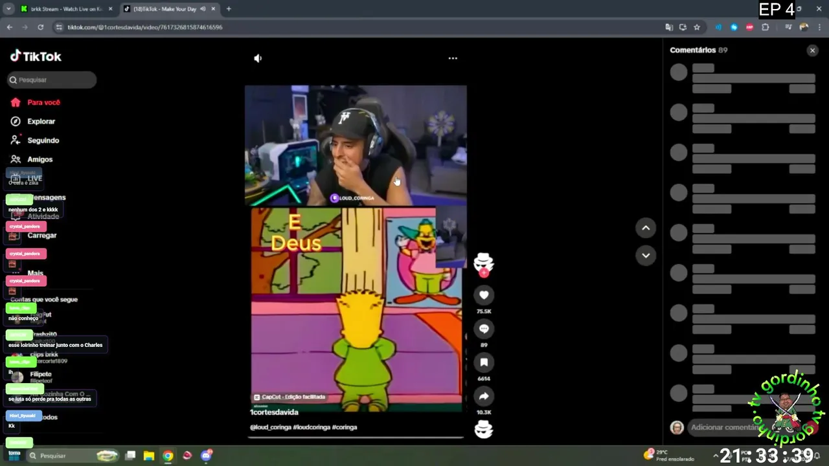The width and height of the screenshot is (829, 466).
Task: Click the CapCut Edição facilitada badge
Action: point(290,397)
